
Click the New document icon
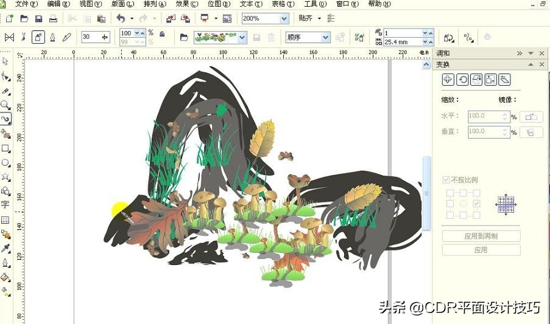tap(10, 19)
